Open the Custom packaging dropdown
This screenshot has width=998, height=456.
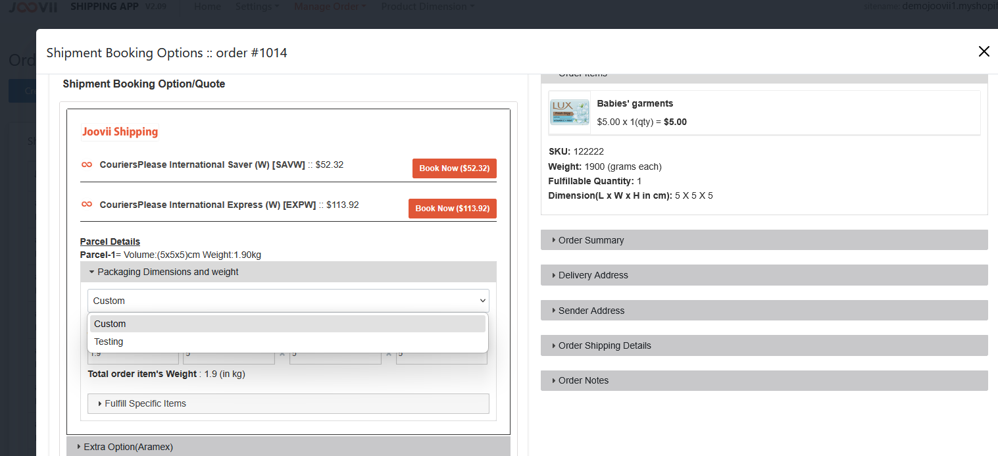[288, 301]
